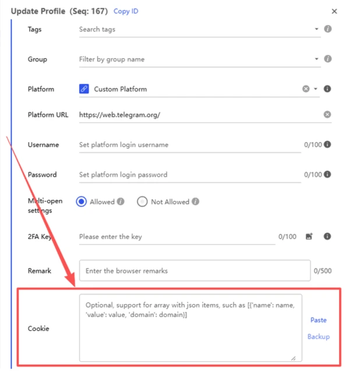Select the Not Allowed multi-open option
Viewport: 346px width, 371px height.
(x=142, y=202)
